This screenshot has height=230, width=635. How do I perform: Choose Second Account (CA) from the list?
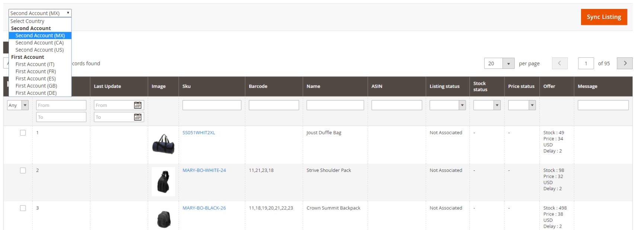coord(39,43)
